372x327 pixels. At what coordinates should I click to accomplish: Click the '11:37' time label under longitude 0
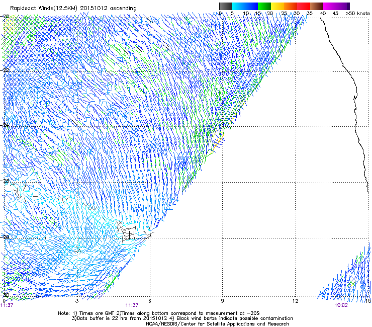7,305
